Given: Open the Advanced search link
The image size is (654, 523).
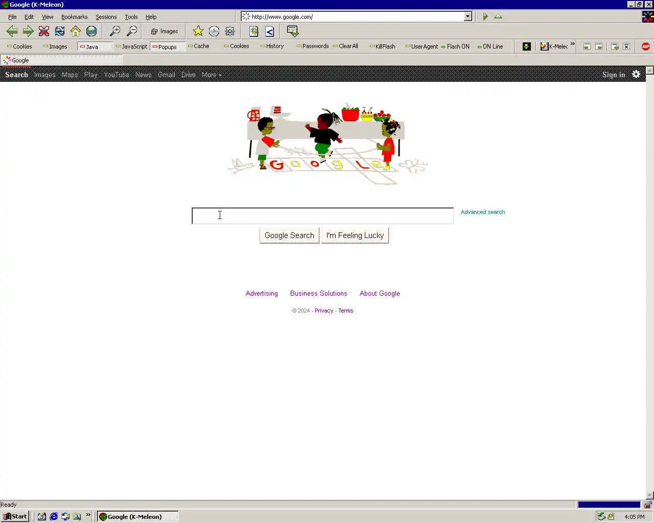Looking at the screenshot, I should [x=483, y=212].
